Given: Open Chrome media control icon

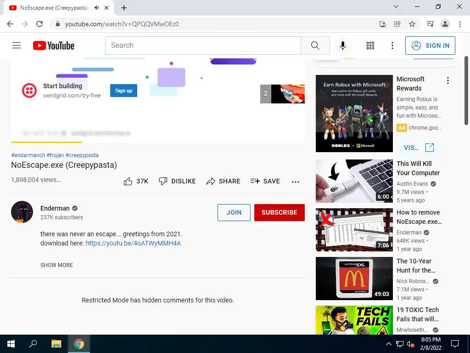Looking at the screenshot, I should (430, 24).
